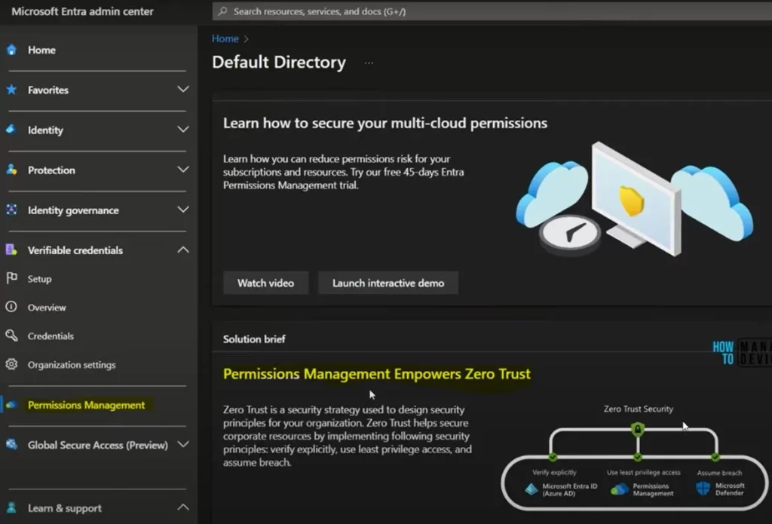772x524 pixels.
Task: Click the multi-cloud permissions illustration
Action: (634, 199)
